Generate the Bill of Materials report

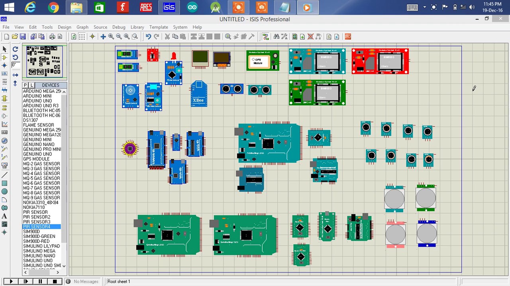(x=329, y=37)
